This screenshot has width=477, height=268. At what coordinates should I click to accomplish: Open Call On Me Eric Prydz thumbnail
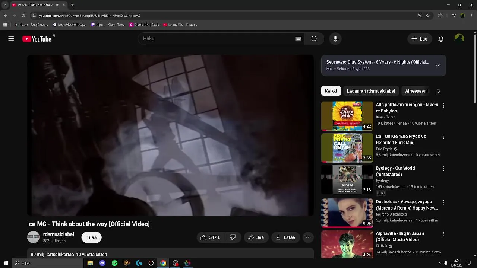point(347,148)
